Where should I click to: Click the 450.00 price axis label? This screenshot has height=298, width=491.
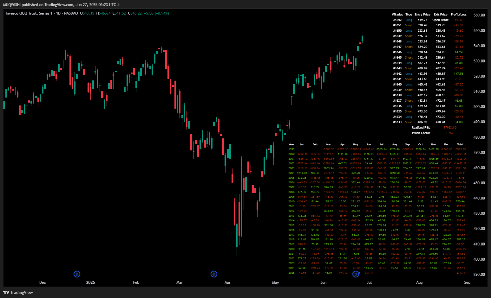pyautogui.click(x=479, y=183)
